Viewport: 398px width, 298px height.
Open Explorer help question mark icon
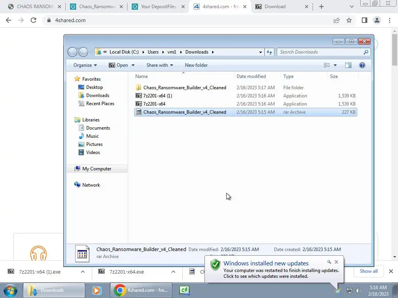(x=362, y=65)
